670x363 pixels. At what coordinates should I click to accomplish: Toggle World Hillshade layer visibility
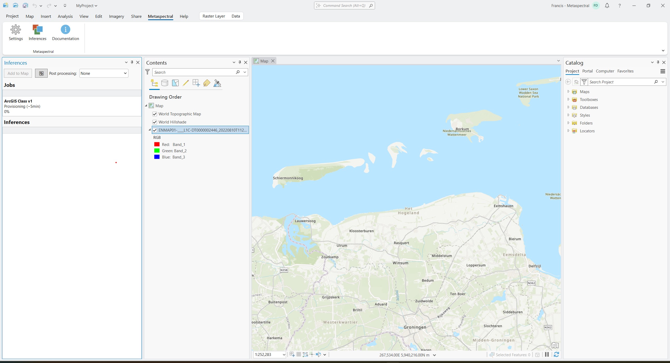coord(155,122)
